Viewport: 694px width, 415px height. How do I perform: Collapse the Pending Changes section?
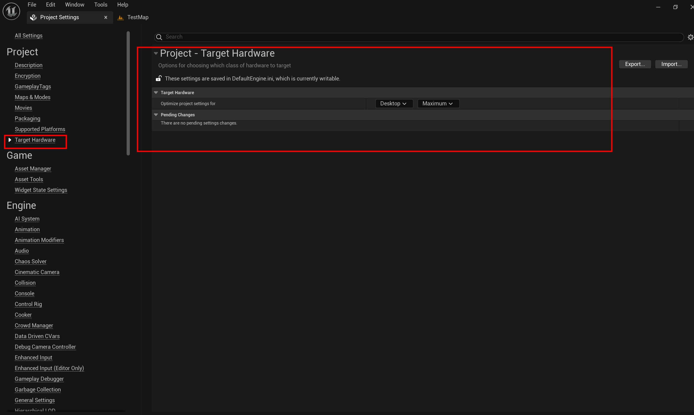click(156, 115)
